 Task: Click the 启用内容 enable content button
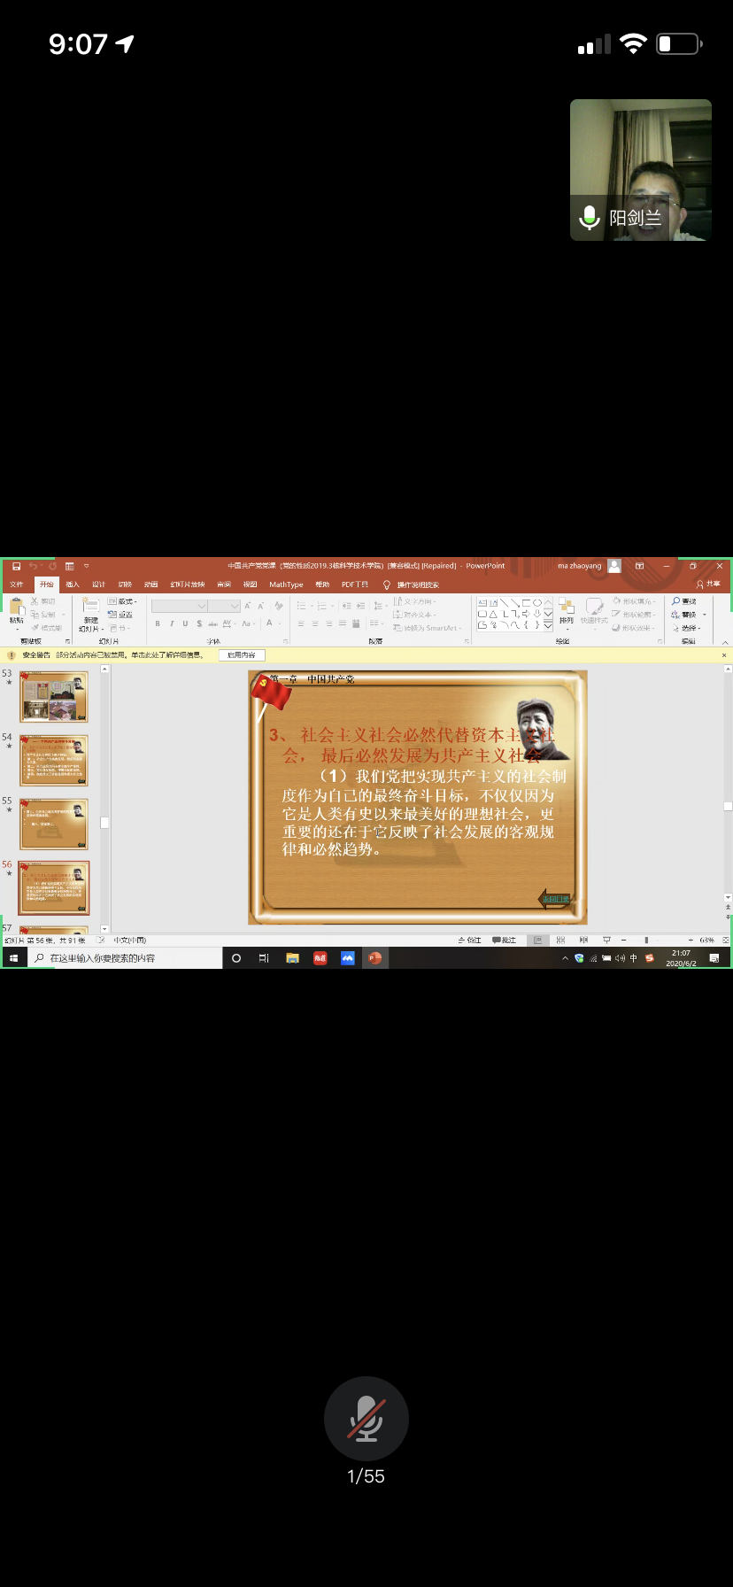(x=241, y=655)
